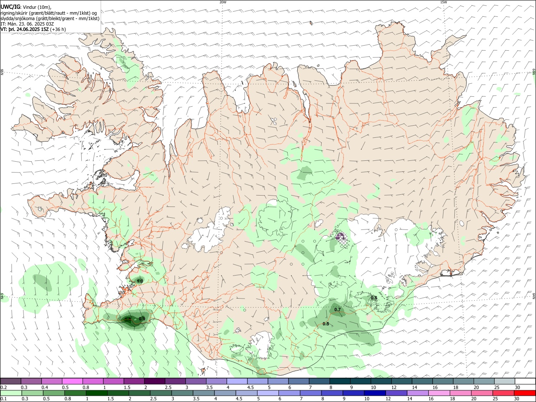Click the '0.7' precipitation value on the map
The height and width of the screenshot is (402, 536).
(x=338, y=310)
